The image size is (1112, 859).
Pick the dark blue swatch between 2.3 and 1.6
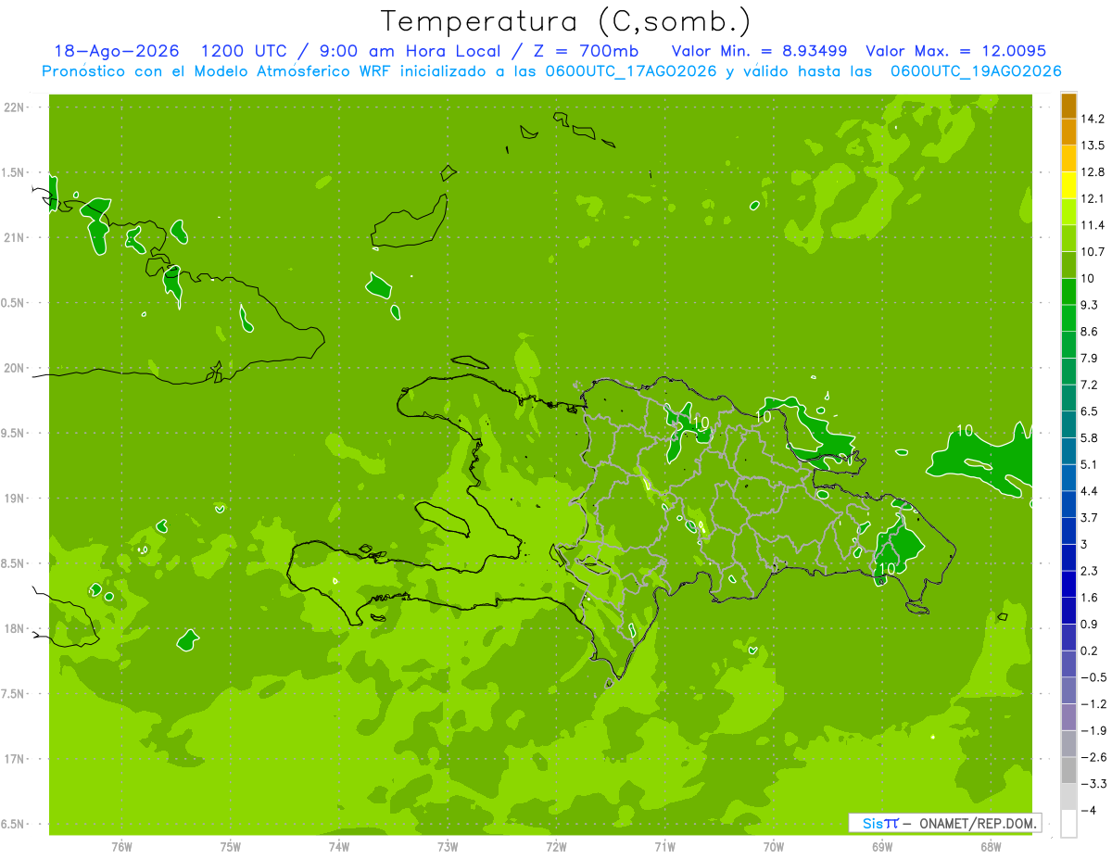1068,585
